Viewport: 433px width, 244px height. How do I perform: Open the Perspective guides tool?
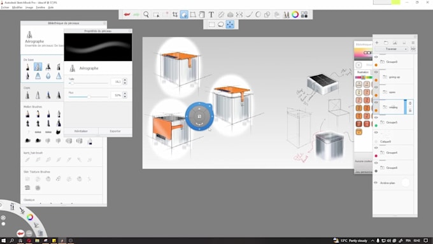tap(230, 15)
